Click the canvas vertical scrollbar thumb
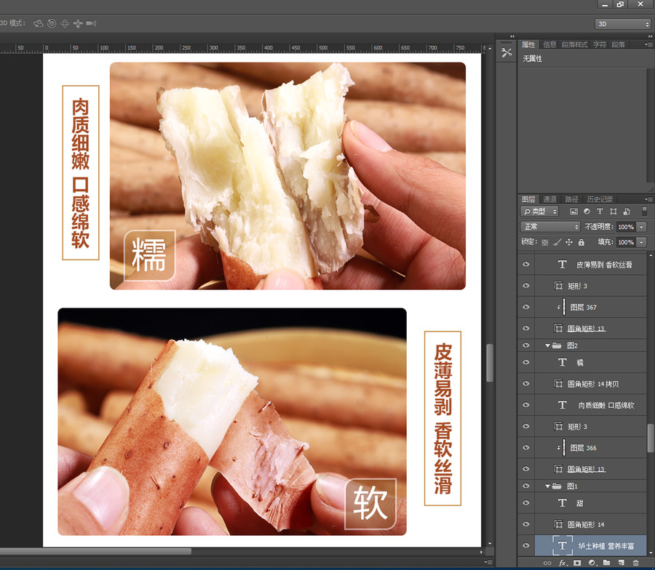The height and width of the screenshot is (570, 655). click(490, 362)
